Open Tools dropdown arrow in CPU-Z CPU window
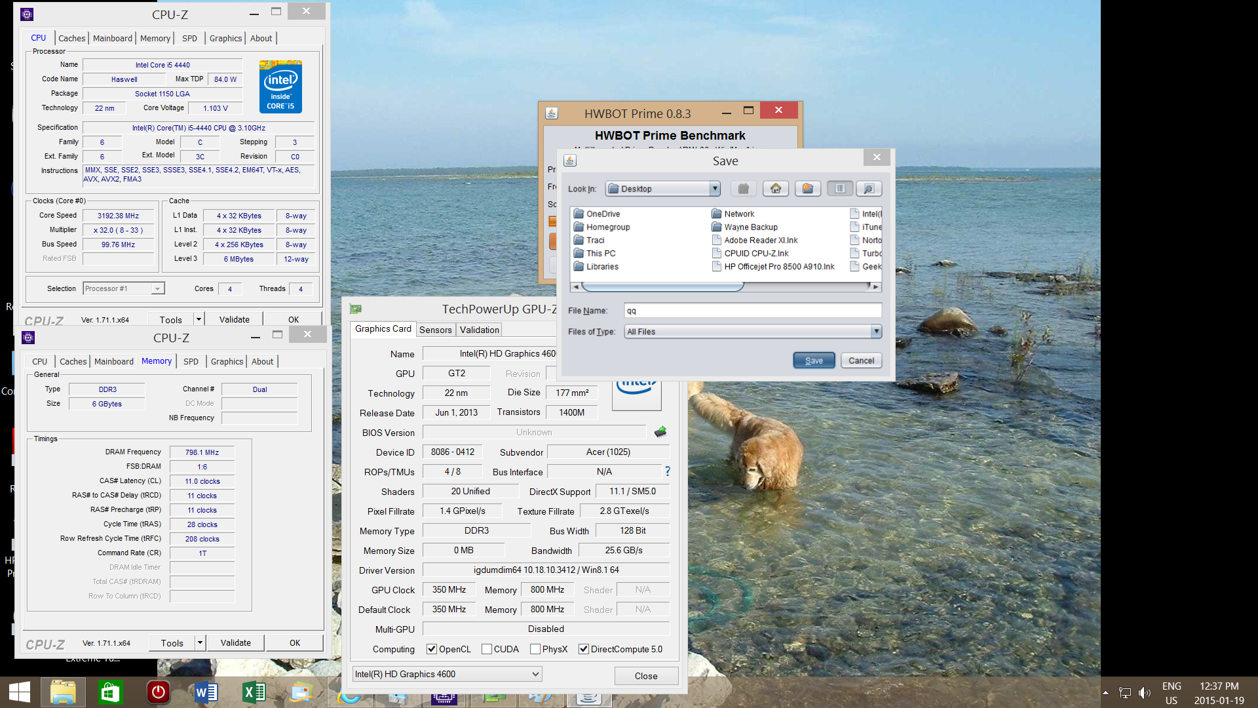This screenshot has width=1258, height=708. tap(199, 319)
